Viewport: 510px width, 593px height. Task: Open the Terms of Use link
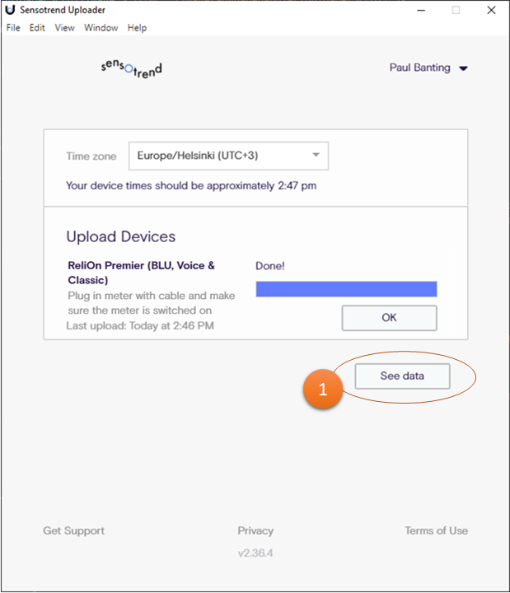pos(436,531)
